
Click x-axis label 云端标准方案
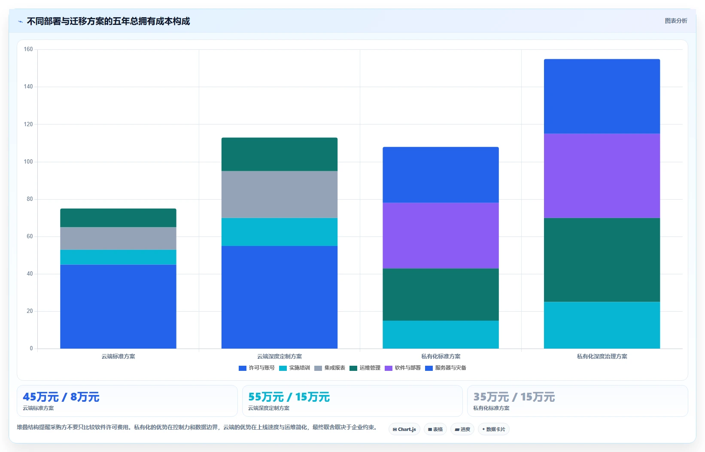tap(118, 356)
